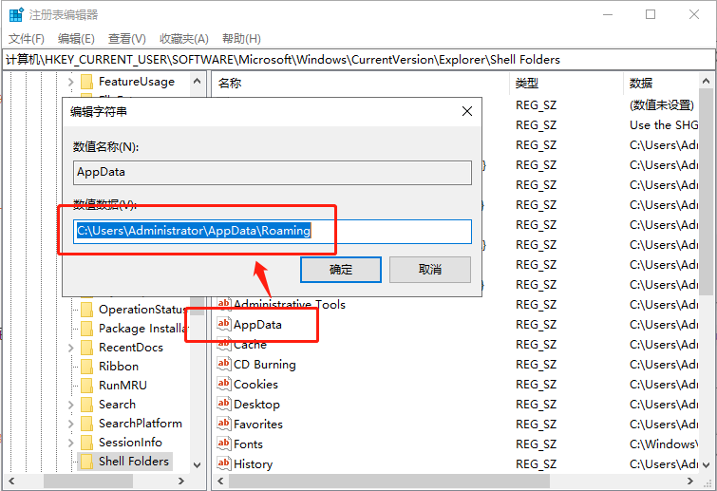717x491 pixels.
Task: Select the Cookies registry value icon
Action: (x=224, y=385)
